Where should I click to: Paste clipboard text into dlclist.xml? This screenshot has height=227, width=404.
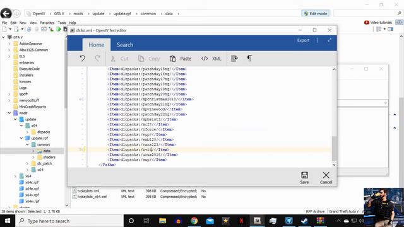(x=181, y=59)
